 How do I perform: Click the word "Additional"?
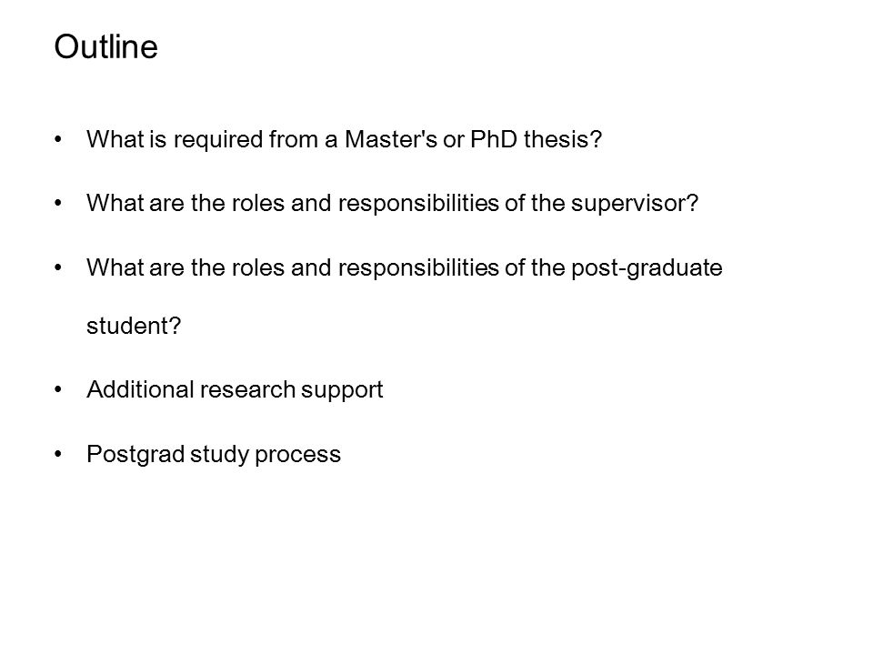(x=140, y=389)
